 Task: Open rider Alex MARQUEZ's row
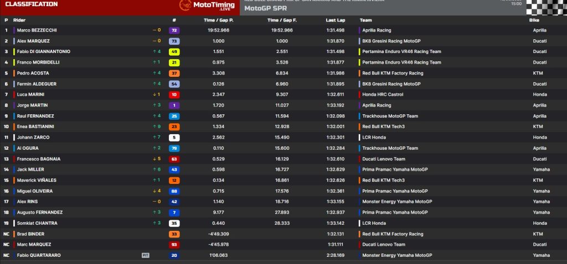(33, 41)
